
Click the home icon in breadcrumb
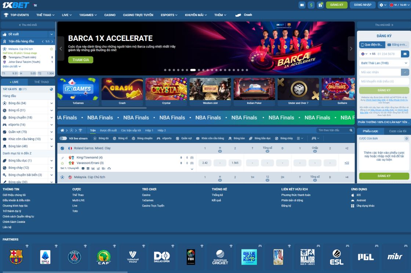point(62,130)
